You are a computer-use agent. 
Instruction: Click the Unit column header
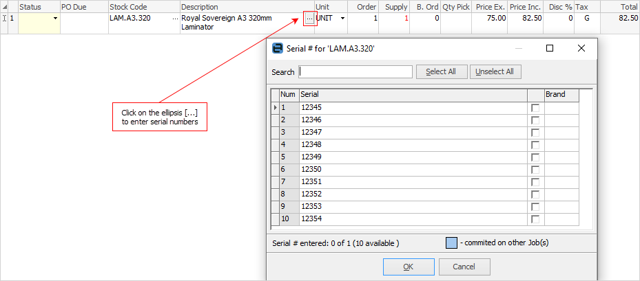331,7
